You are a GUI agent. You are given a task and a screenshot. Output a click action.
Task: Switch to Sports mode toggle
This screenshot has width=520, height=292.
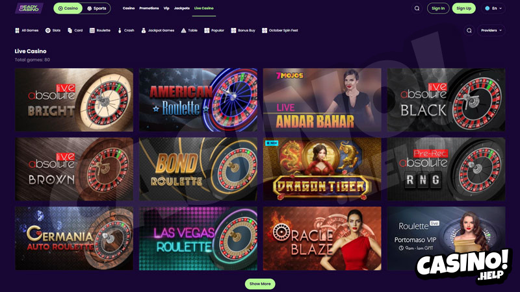pos(96,8)
